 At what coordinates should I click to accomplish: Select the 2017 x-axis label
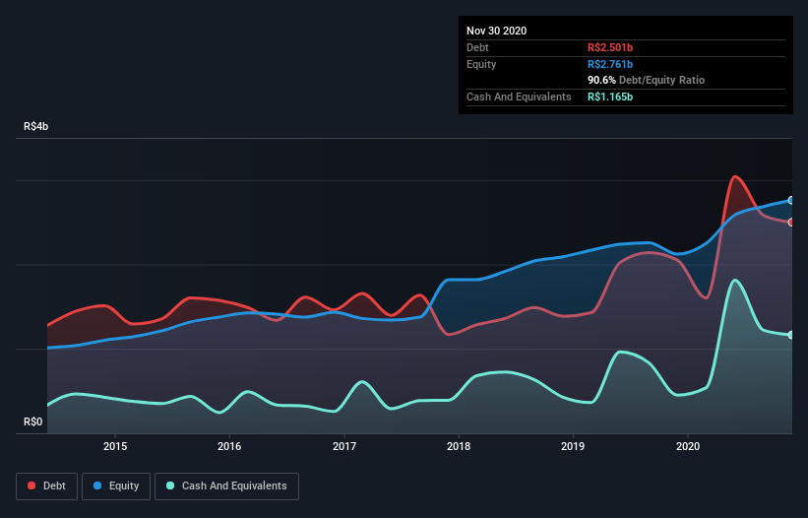344,446
